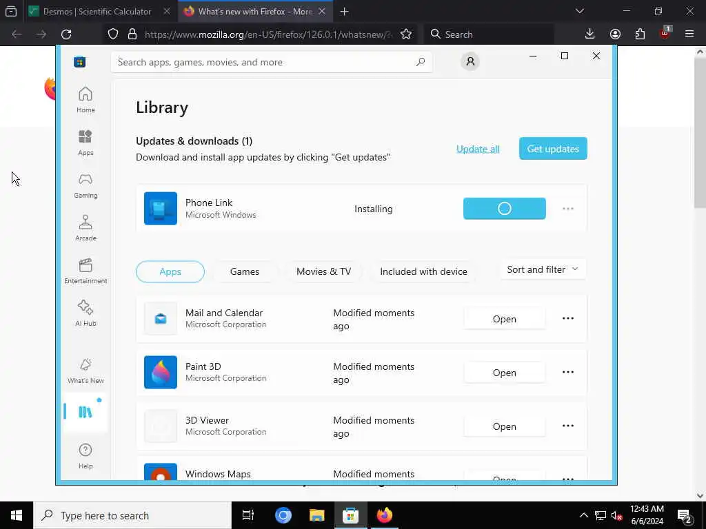The height and width of the screenshot is (529, 706).
Task: Click taskbar search box
Action: coord(132,515)
